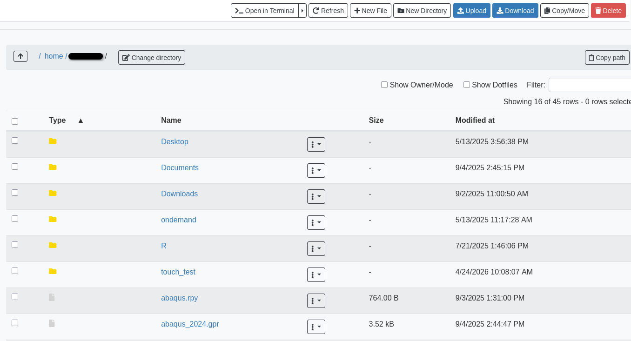Open actions menu for abaqus_2024.gpr row
The height and width of the screenshot is (341, 631).
(316, 327)
